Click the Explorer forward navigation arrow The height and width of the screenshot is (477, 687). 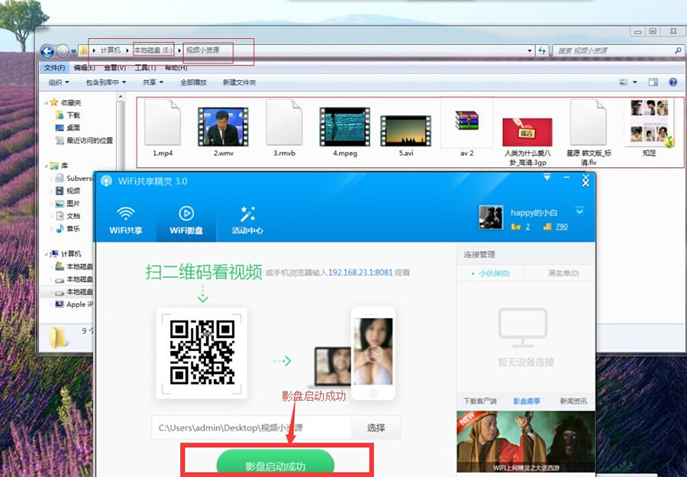(x=63, y=51)
